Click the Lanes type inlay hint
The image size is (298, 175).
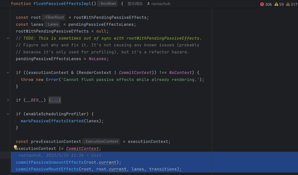pyautogui.click(x=52, y=24)
